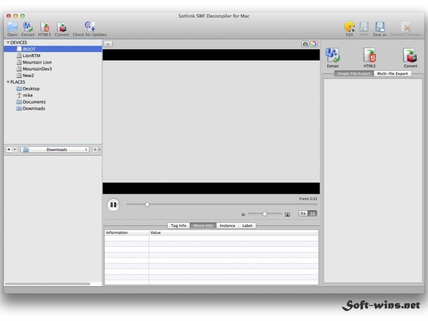
Task: Collapse the PLACES section triangle
Action: (8, 82)
